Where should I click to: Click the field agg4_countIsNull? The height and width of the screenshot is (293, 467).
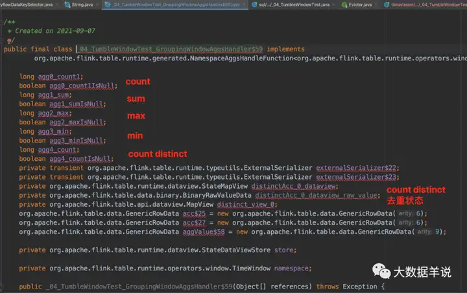pos(80,159)
